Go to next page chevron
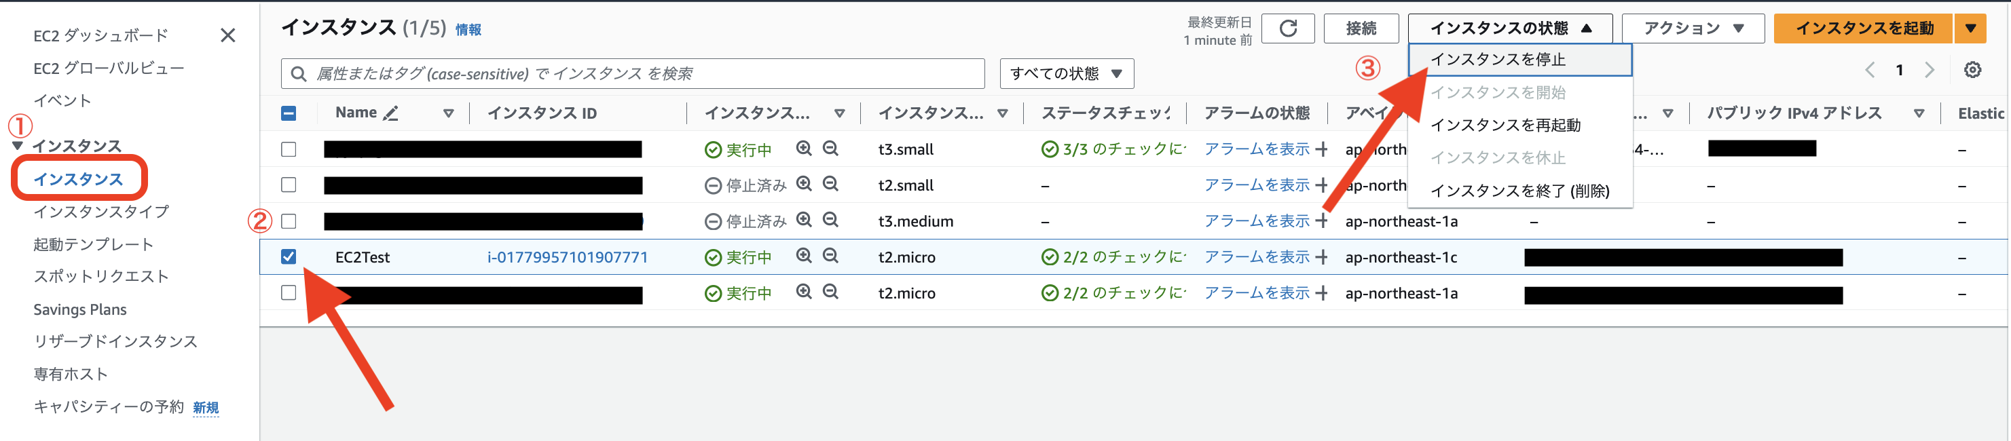This screenshot has height=441, width=2011. coord(1929,71)
